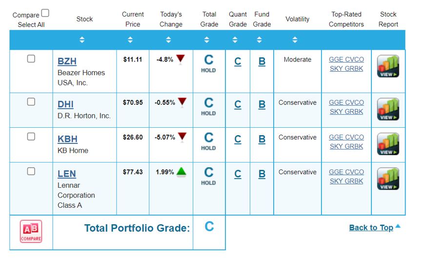425x259 pixels.
Task: Sort by the Stock column arrows
Action: (x=82, y=40)
